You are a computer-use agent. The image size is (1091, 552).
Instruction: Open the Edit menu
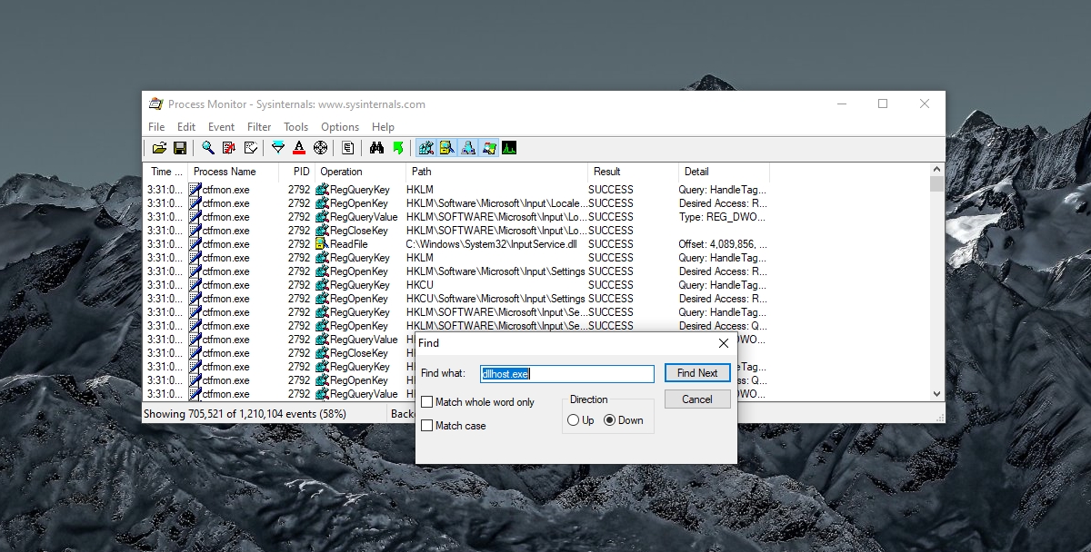click(186, 127)
